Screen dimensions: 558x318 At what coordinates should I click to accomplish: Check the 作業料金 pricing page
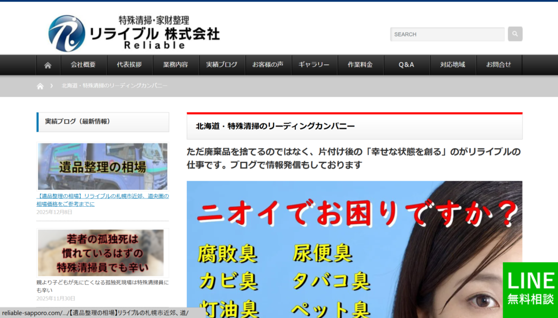360,65
